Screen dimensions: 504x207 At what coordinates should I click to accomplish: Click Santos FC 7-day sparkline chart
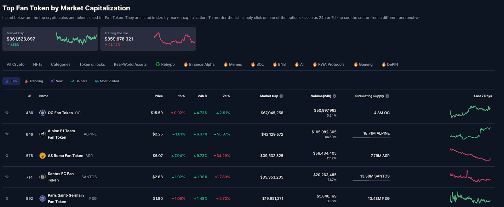click(x=470, y=176)
